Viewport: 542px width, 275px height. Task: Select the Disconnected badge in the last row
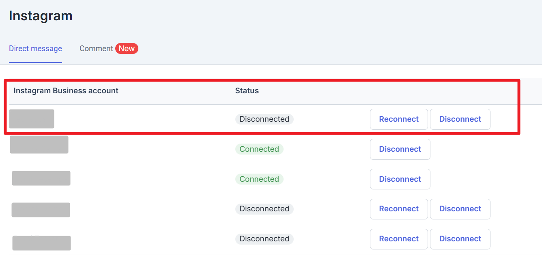(x=264, y=239)
